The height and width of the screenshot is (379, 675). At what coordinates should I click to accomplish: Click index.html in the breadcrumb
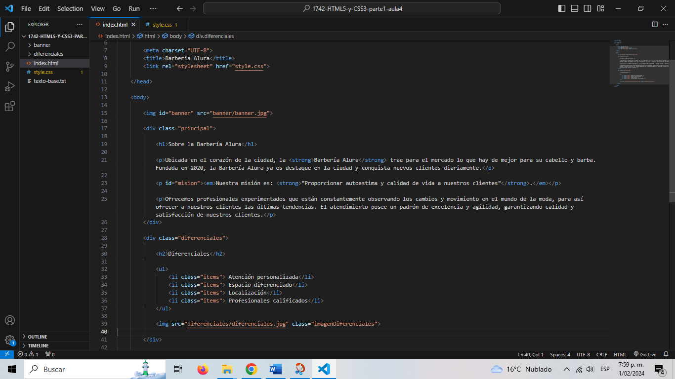(x=117, y=36)
